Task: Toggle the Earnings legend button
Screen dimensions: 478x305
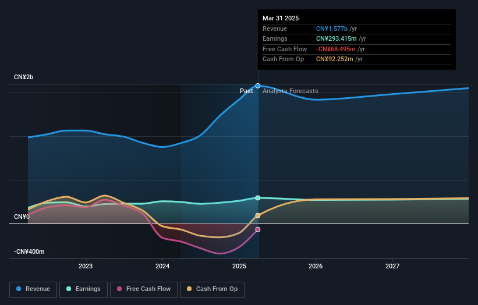Action: (83, 289)
